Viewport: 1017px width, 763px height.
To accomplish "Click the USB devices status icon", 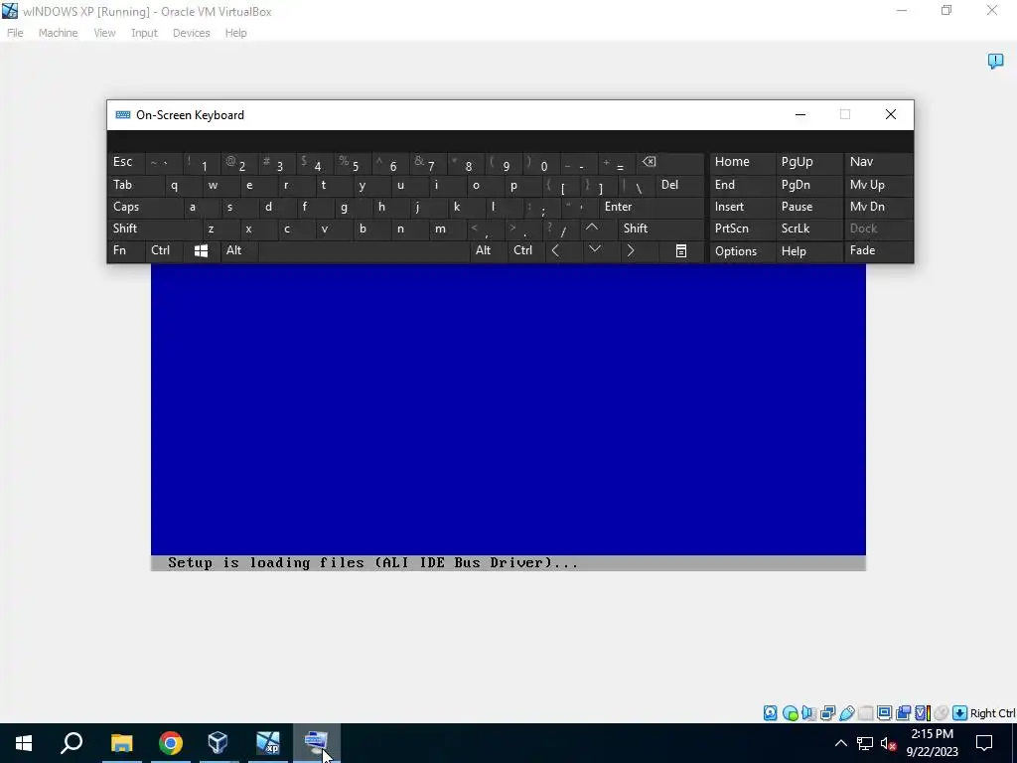I will [x=846, y=713].
